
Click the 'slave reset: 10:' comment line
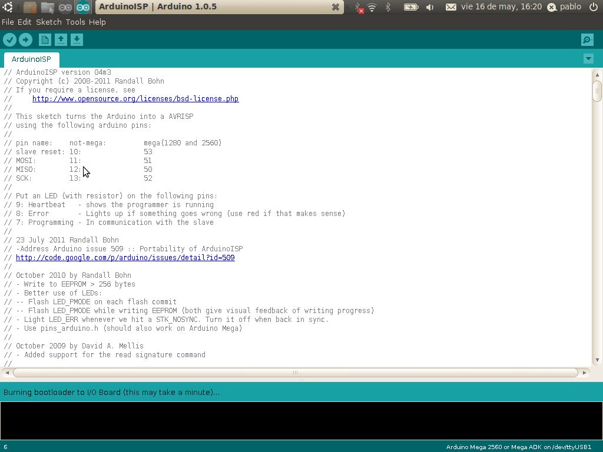(x=78, y=152)
